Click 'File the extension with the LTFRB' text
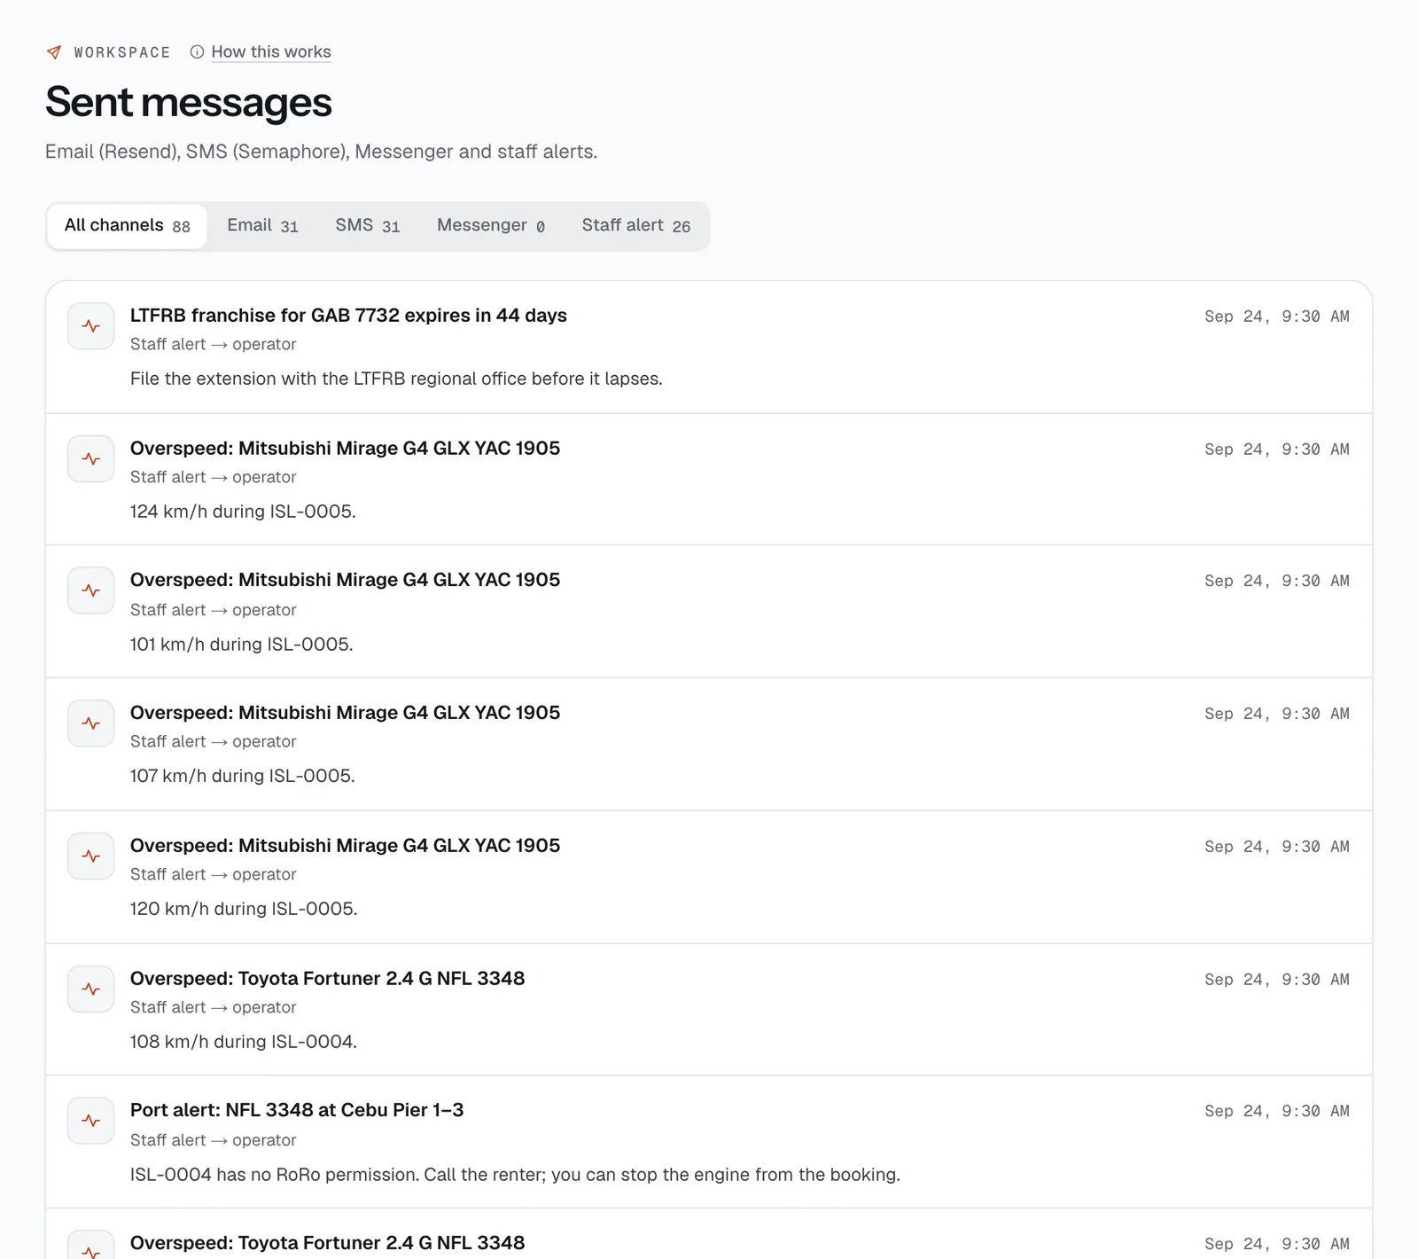This screenshot has width=1418, height=1259. click(x=396, y=379)
